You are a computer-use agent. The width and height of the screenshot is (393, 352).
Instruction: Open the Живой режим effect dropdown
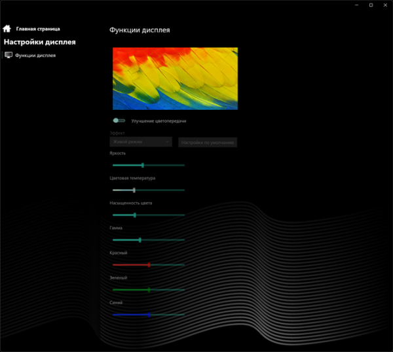141,142
